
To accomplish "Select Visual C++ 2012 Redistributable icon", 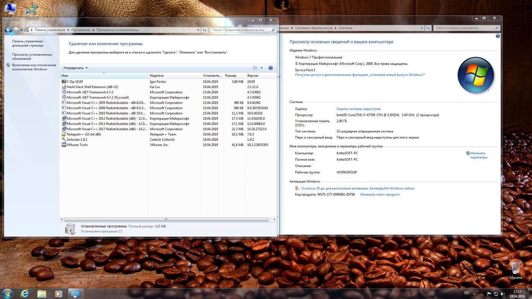I will (x=63, y=119).
